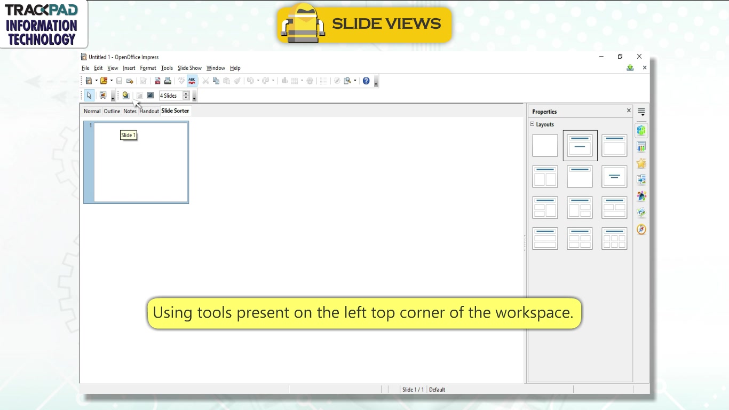Switch to the Handout view tab
The width and height of the screenshot is (729, 410).
[149, 111]
